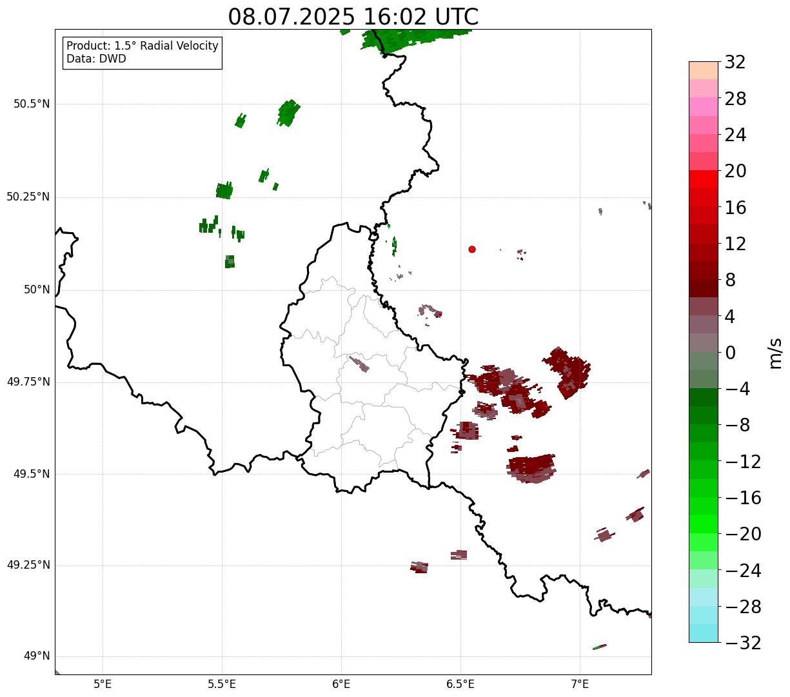
Task: Click the colorbar tick label 12
Action: point(735,244)
